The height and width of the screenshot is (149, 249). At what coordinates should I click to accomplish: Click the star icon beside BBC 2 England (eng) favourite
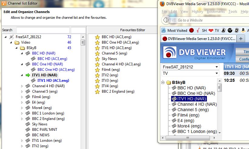97,91
